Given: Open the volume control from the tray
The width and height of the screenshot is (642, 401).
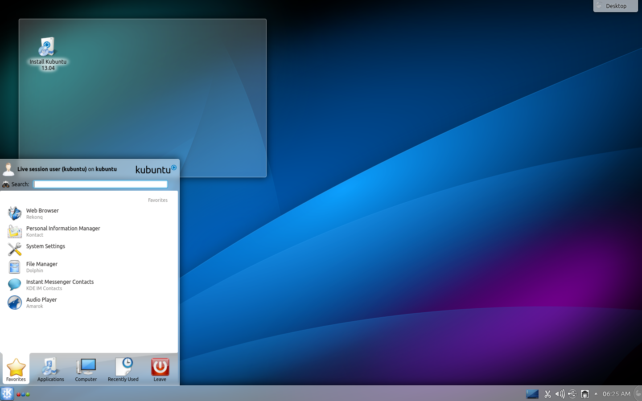Looking at the screenshot, I should pos(560,394).
